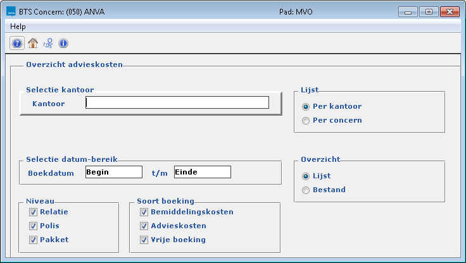Click the blue question mark help icon
Screen dimensions: 466x263
17,44
